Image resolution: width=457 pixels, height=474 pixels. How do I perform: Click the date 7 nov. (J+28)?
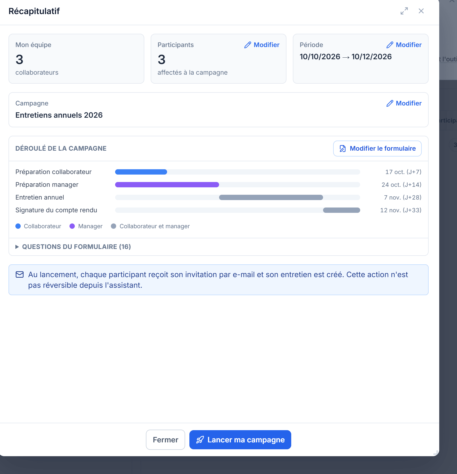click(403, 197)
